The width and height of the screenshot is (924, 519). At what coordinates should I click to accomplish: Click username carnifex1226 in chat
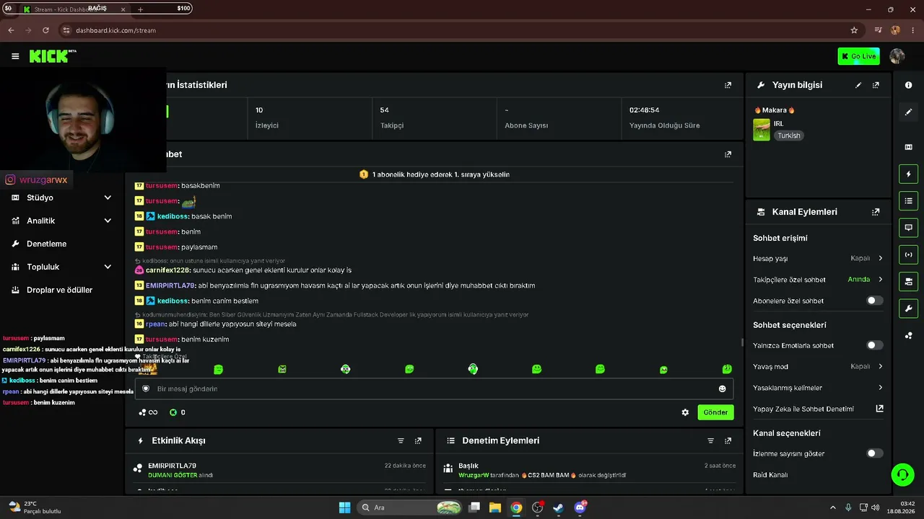167,270
